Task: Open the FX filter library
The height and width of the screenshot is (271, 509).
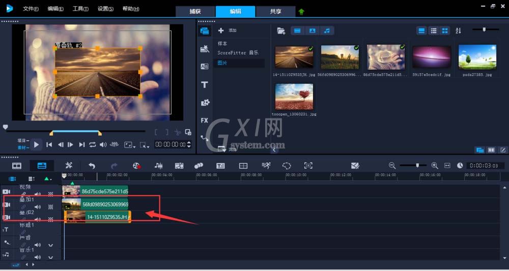Action: click(205, 121)
